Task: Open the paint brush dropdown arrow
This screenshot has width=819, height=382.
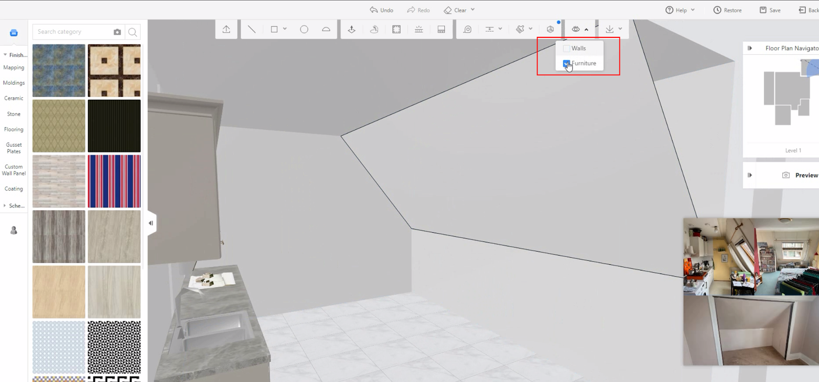Action: tap(530, 29)
